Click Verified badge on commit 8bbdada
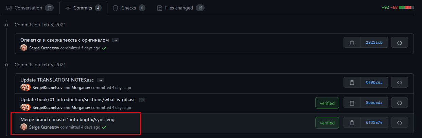This screenshot has height=138, width=422. click(x=327, y=103)
